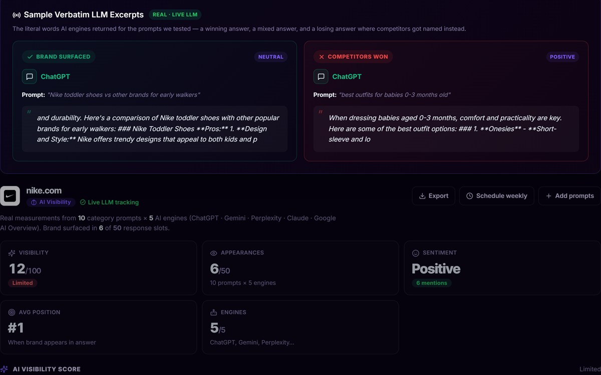
Task: Click the X icon in COMPETITORS WON
Action: click(322, 57)
